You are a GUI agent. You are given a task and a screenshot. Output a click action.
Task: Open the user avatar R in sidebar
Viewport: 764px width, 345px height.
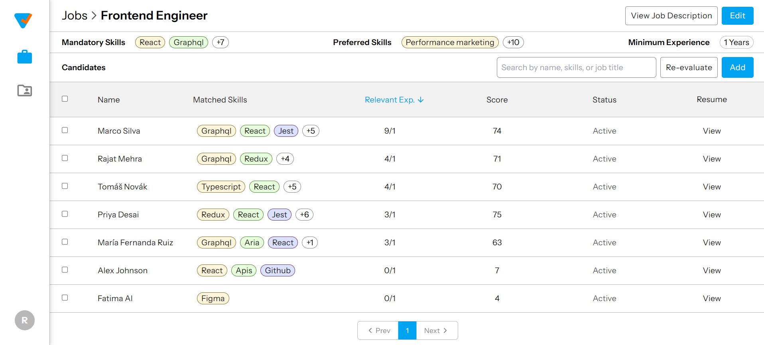[x=25, y=320]
